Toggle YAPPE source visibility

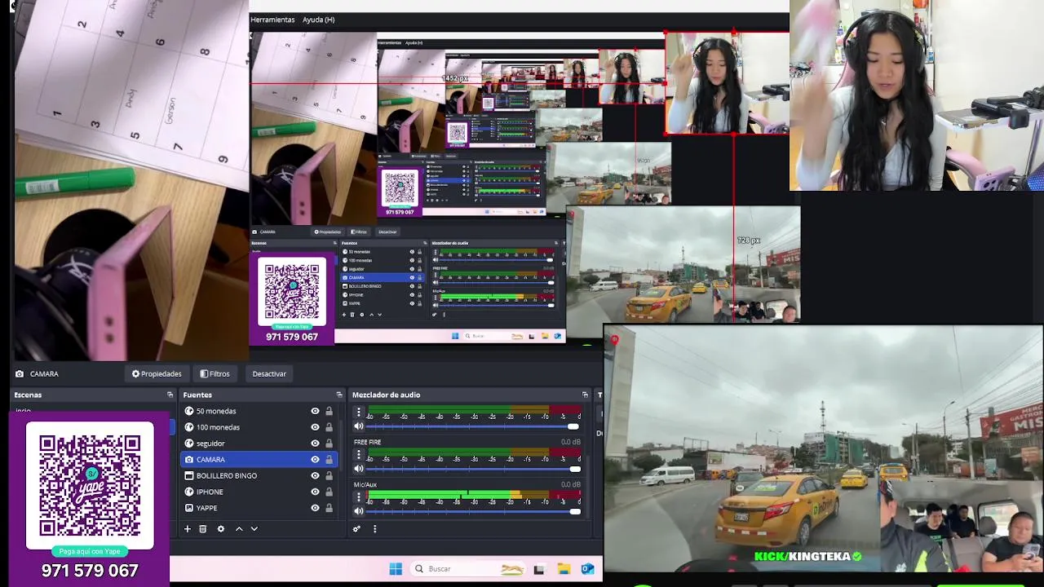(315, 508)
